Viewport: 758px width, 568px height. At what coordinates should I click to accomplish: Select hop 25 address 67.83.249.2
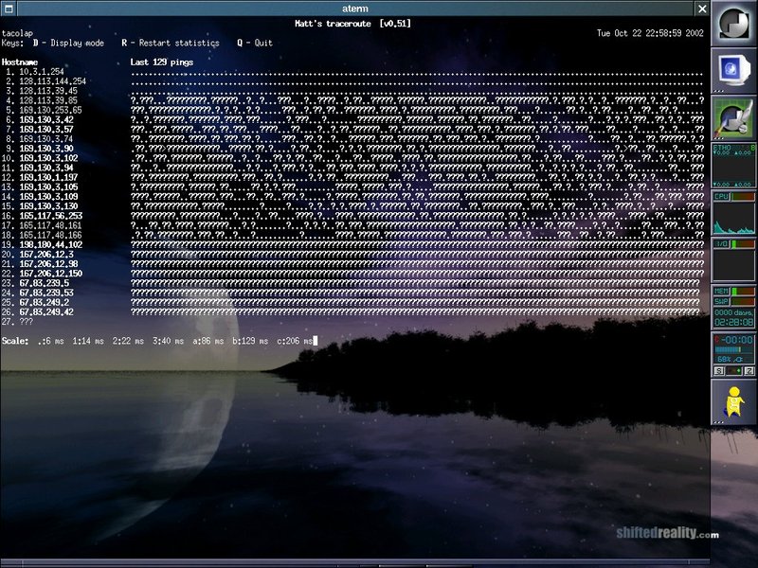pos(44,302)
